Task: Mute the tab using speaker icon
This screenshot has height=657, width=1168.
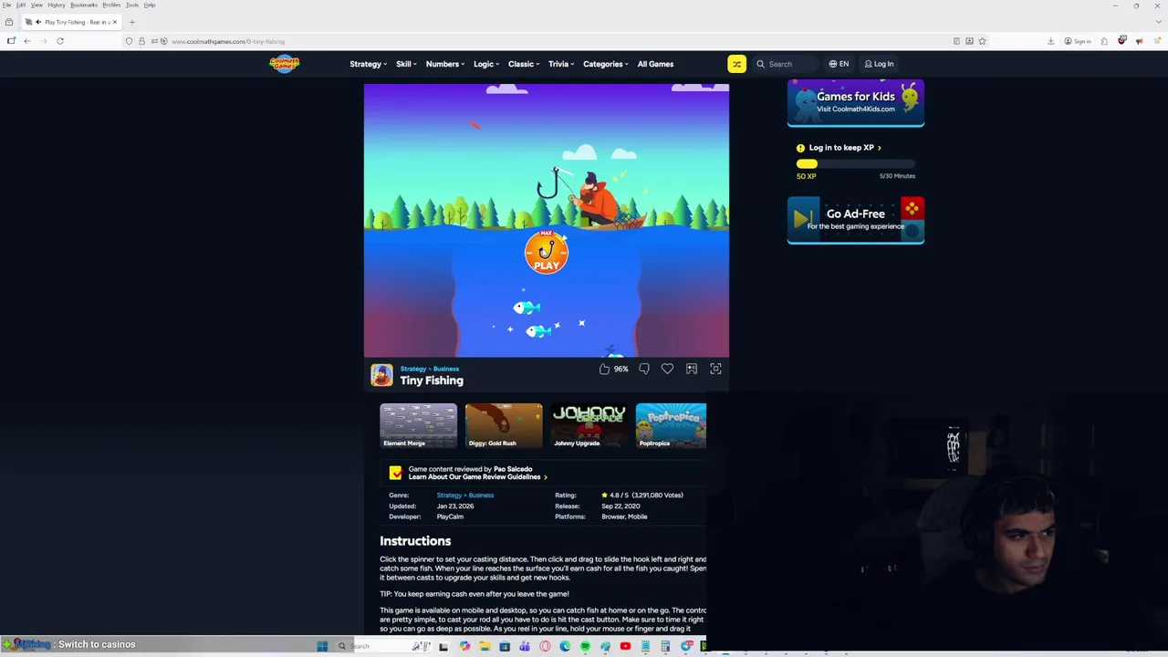Action: (x=38, y=22)
